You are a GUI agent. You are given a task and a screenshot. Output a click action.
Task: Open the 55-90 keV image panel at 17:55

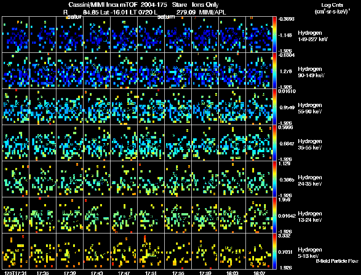click(178, 107)
